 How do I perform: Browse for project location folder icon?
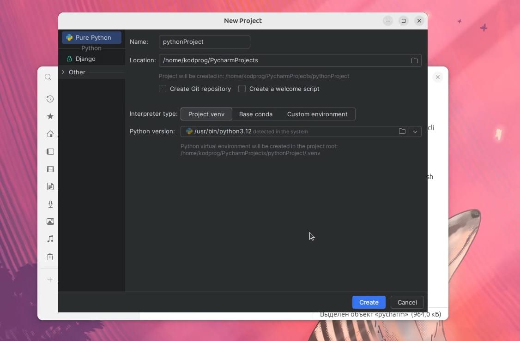pyautogui.click(x=415, y=60)
